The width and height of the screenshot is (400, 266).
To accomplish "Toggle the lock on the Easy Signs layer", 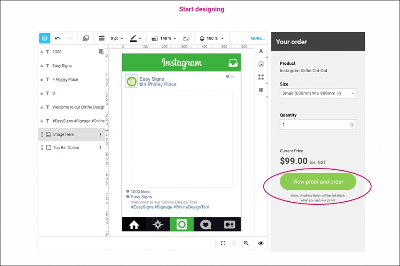I will pos(42,66).
